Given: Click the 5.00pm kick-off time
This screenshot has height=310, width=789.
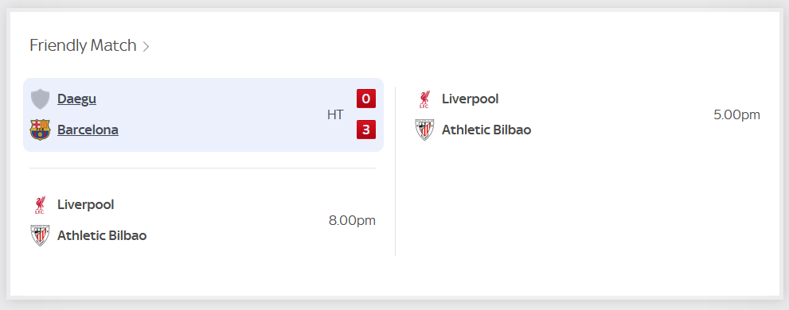Looking at the screenshot, I should tap(736, 114).
